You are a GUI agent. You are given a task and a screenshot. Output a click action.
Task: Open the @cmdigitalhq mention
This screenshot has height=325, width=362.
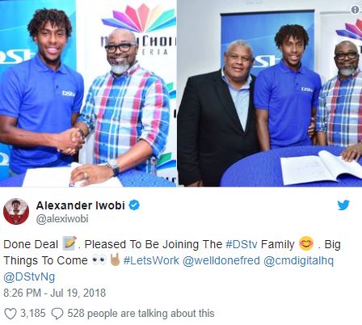click(298, 261)
